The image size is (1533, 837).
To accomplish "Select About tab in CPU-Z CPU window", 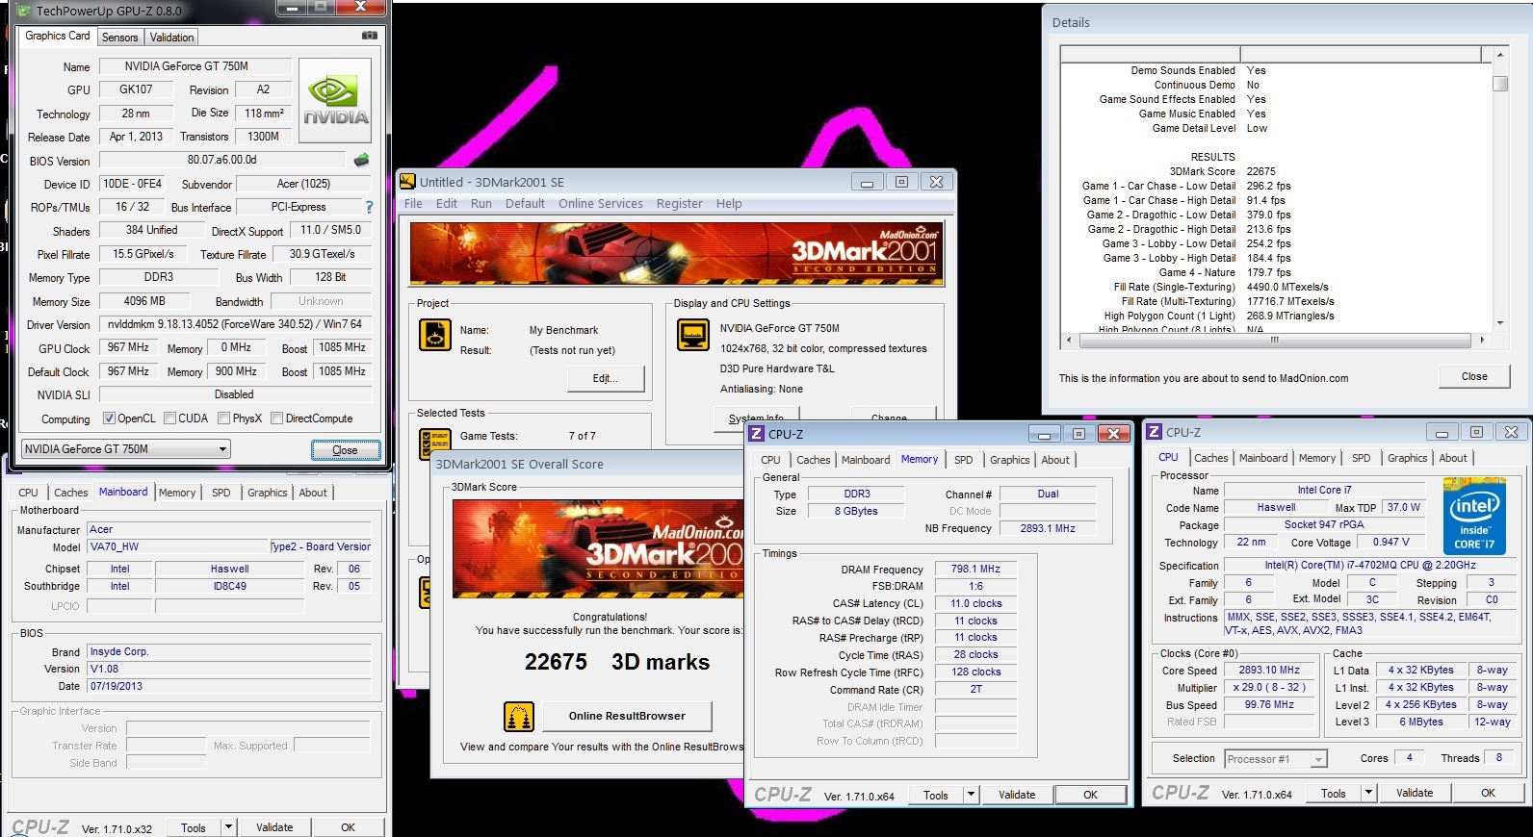I will tap(1453, 458).
